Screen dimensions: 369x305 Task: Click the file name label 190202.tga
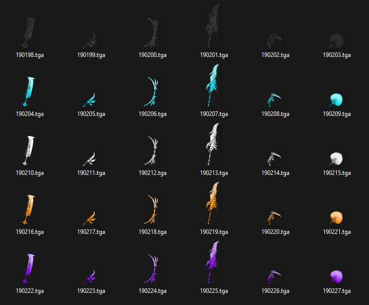point(275,55)
